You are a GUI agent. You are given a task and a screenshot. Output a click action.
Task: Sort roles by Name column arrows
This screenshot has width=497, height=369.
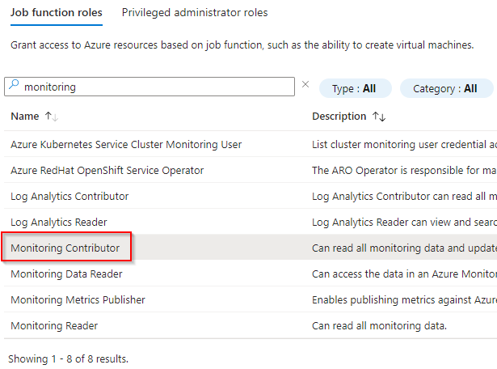(52, 117)
